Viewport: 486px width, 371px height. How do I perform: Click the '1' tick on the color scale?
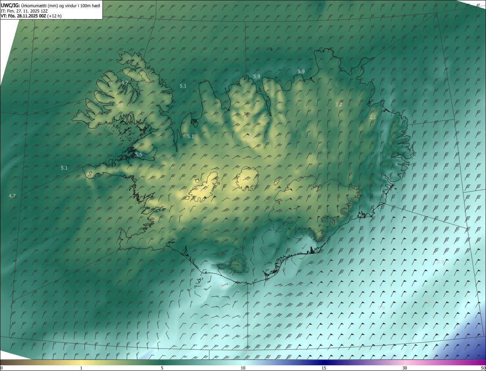pos(81,368)
